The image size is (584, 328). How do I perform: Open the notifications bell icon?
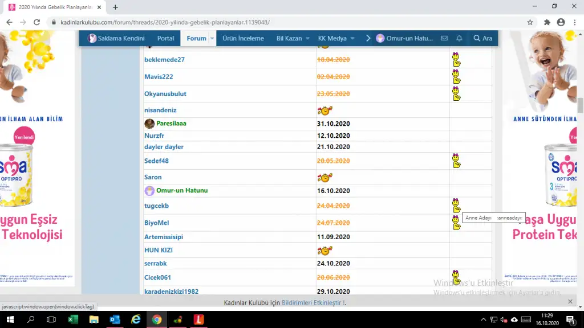(x=459, y=38)
